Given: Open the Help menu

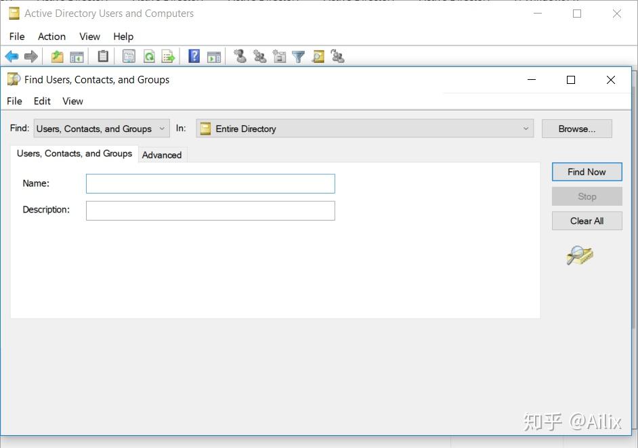Looking at the screenshot, I should pyautogui.click(x=123, y=37).
